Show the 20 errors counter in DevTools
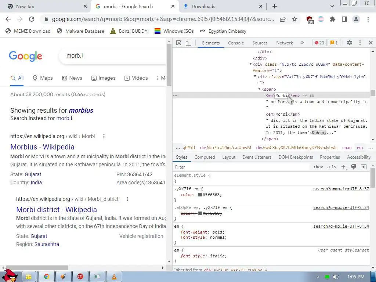This screenshot has width=376, height=282. [319, 43]
